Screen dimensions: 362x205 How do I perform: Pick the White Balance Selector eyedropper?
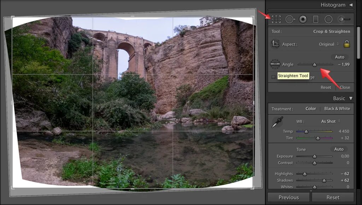[277, 122]
